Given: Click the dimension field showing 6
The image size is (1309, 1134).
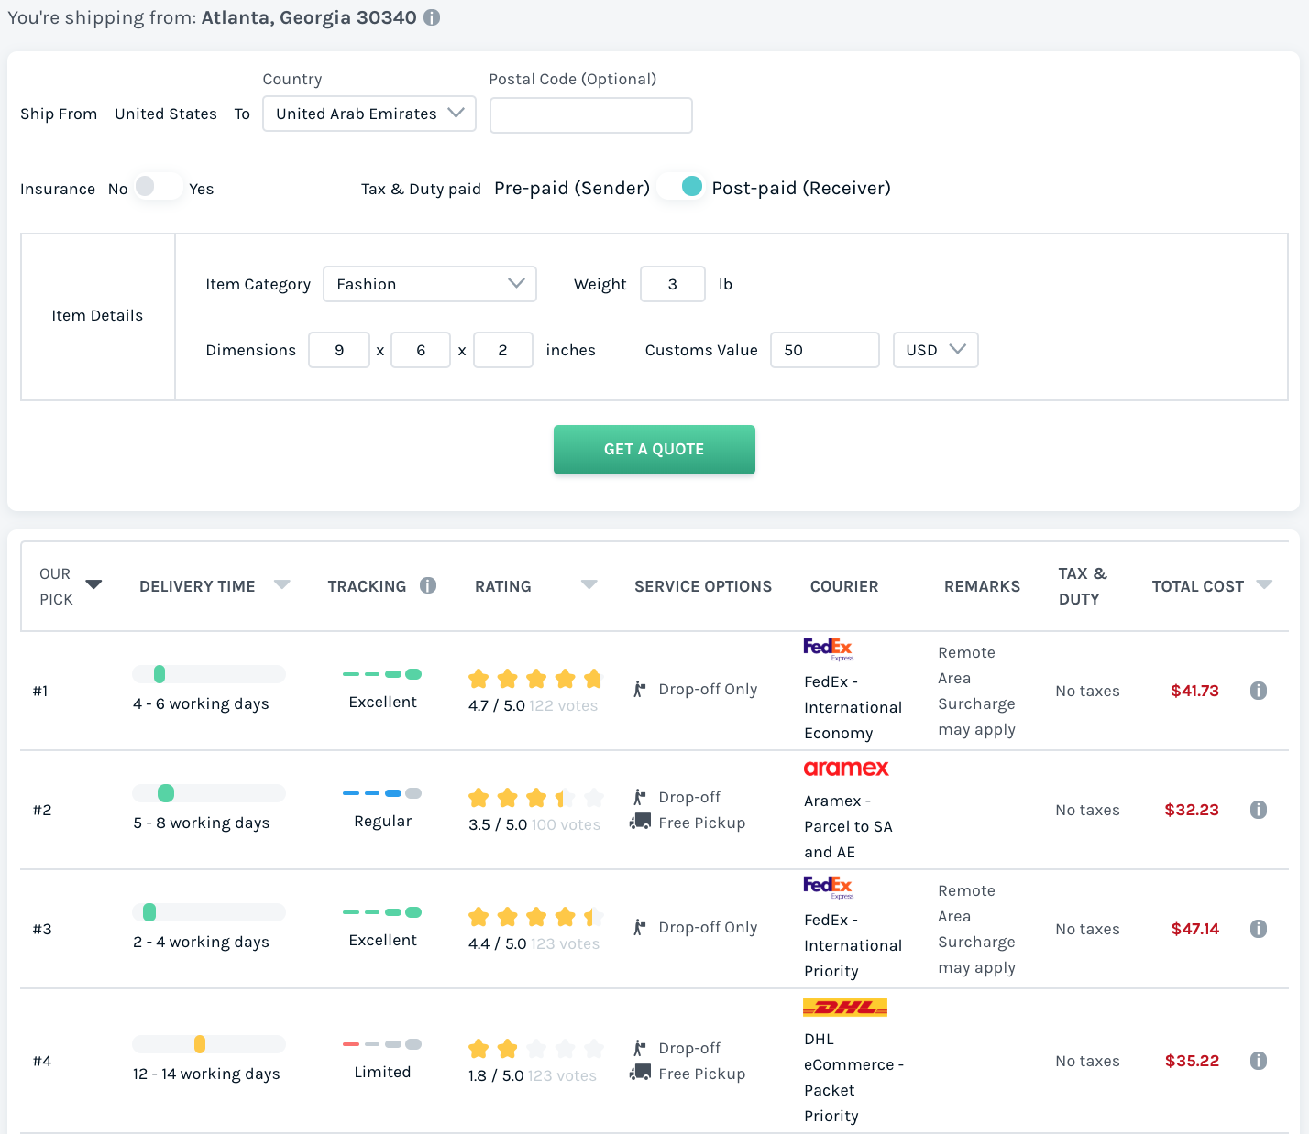Looking at the screenshot, I should pos(421,350).
